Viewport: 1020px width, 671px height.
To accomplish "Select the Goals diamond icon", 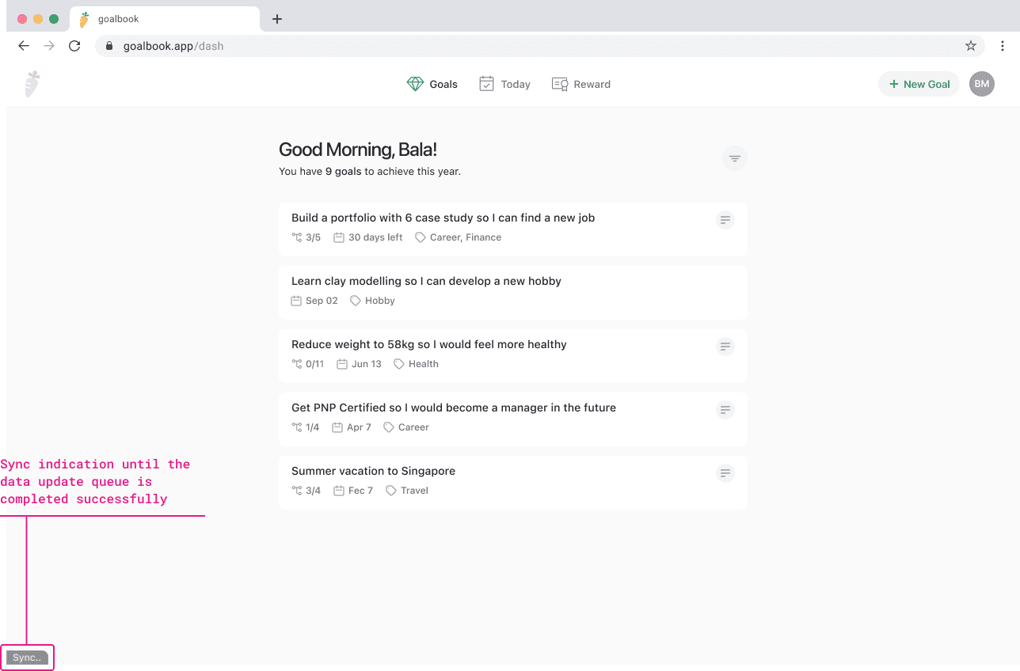I will (415, 83).
